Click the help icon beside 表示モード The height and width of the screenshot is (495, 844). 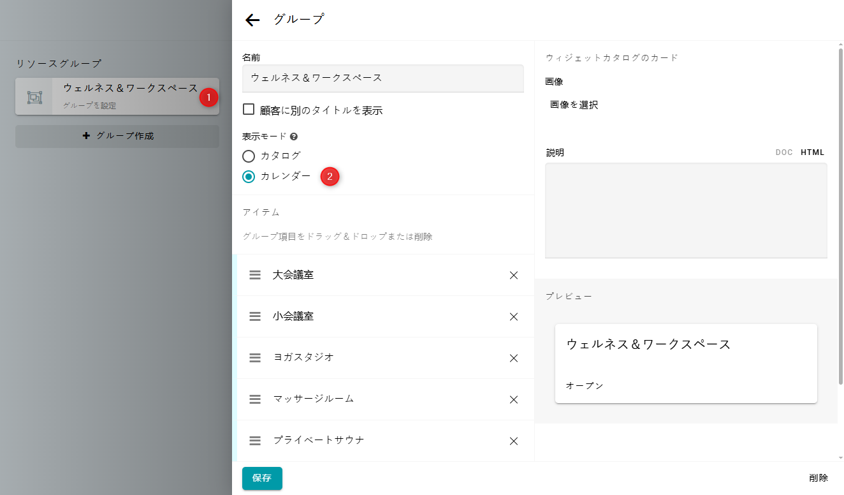pyautogui.click(x=294, y=137)
